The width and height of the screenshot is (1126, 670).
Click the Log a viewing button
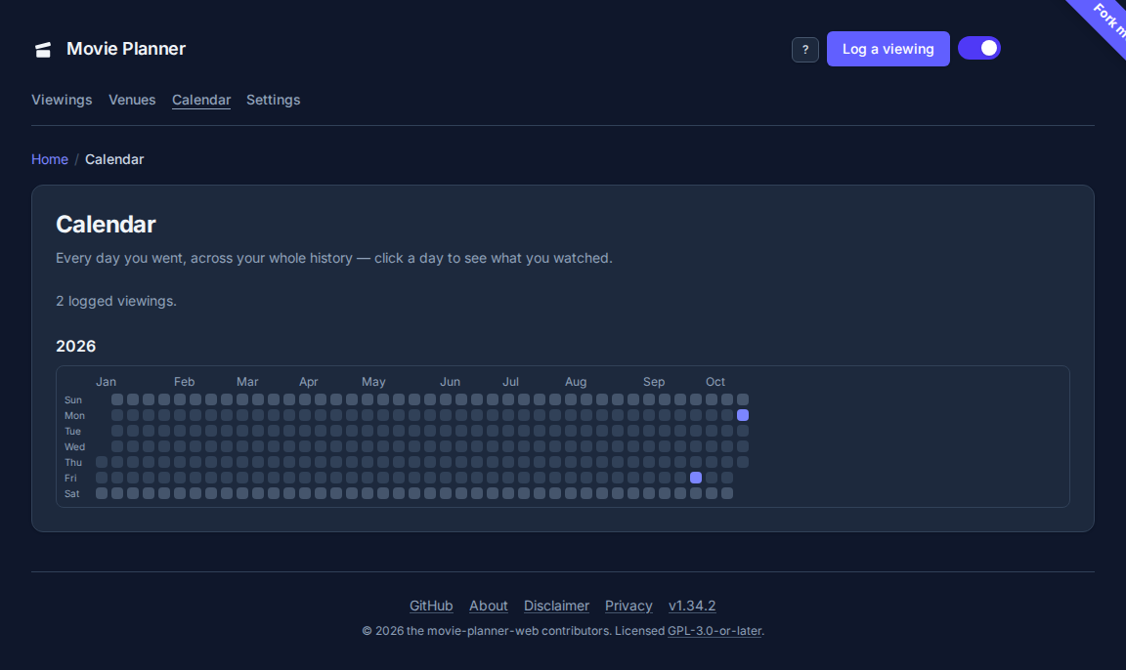[x=888, y=49]
